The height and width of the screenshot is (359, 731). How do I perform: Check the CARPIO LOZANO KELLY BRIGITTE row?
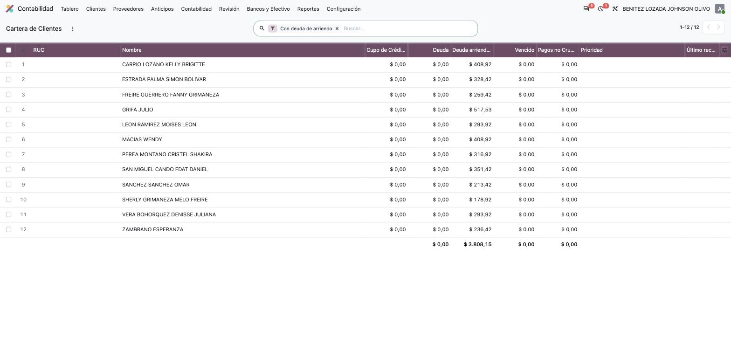coord(8,64)
